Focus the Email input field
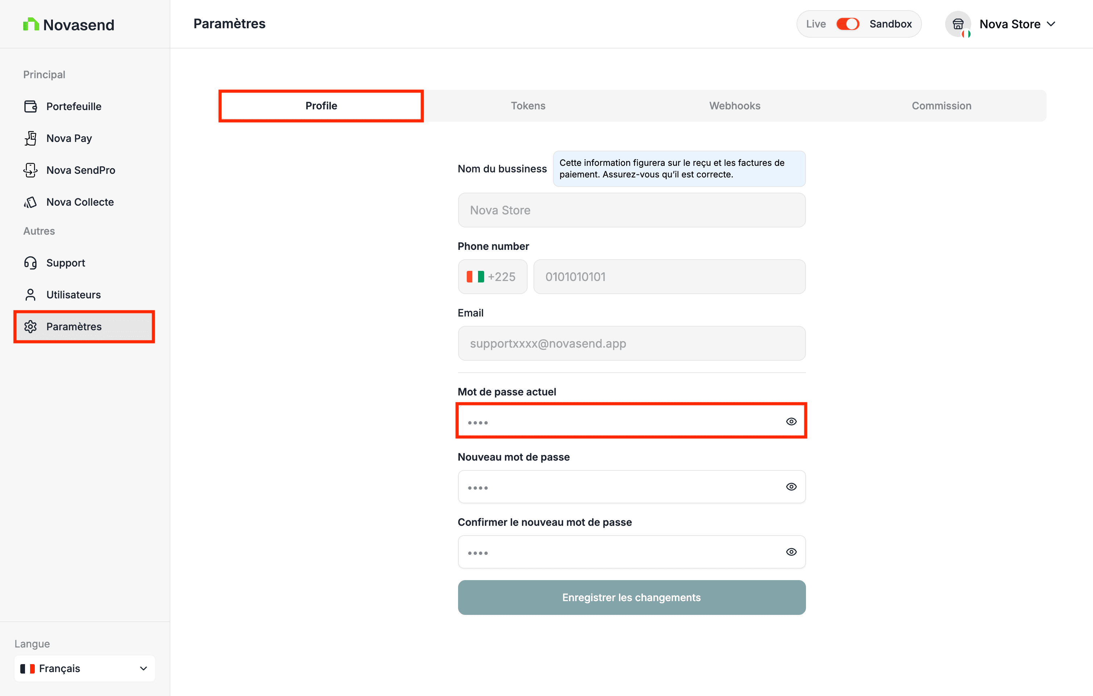This screenshot has height=696, width=1093. click(x=632, y=343)
